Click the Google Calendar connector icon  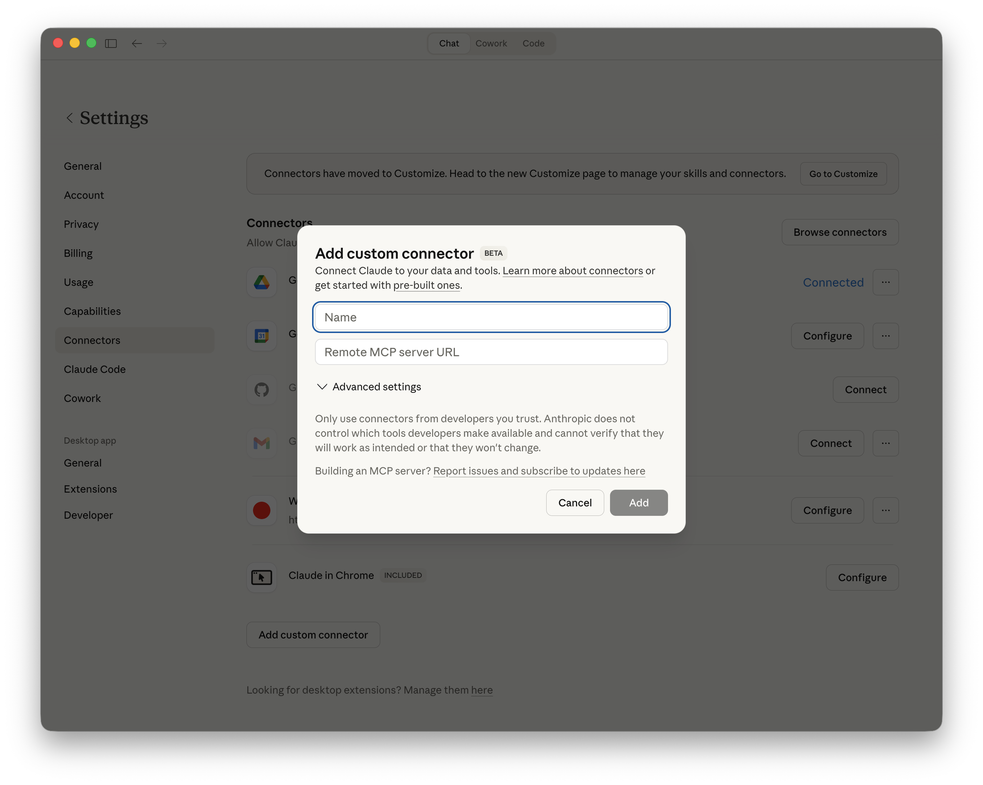[x=261, y=336]
